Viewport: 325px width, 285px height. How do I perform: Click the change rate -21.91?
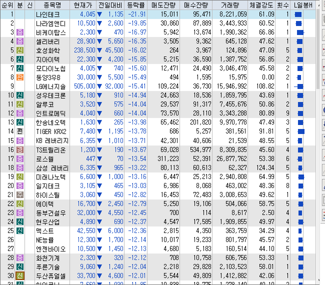(137, 14)
